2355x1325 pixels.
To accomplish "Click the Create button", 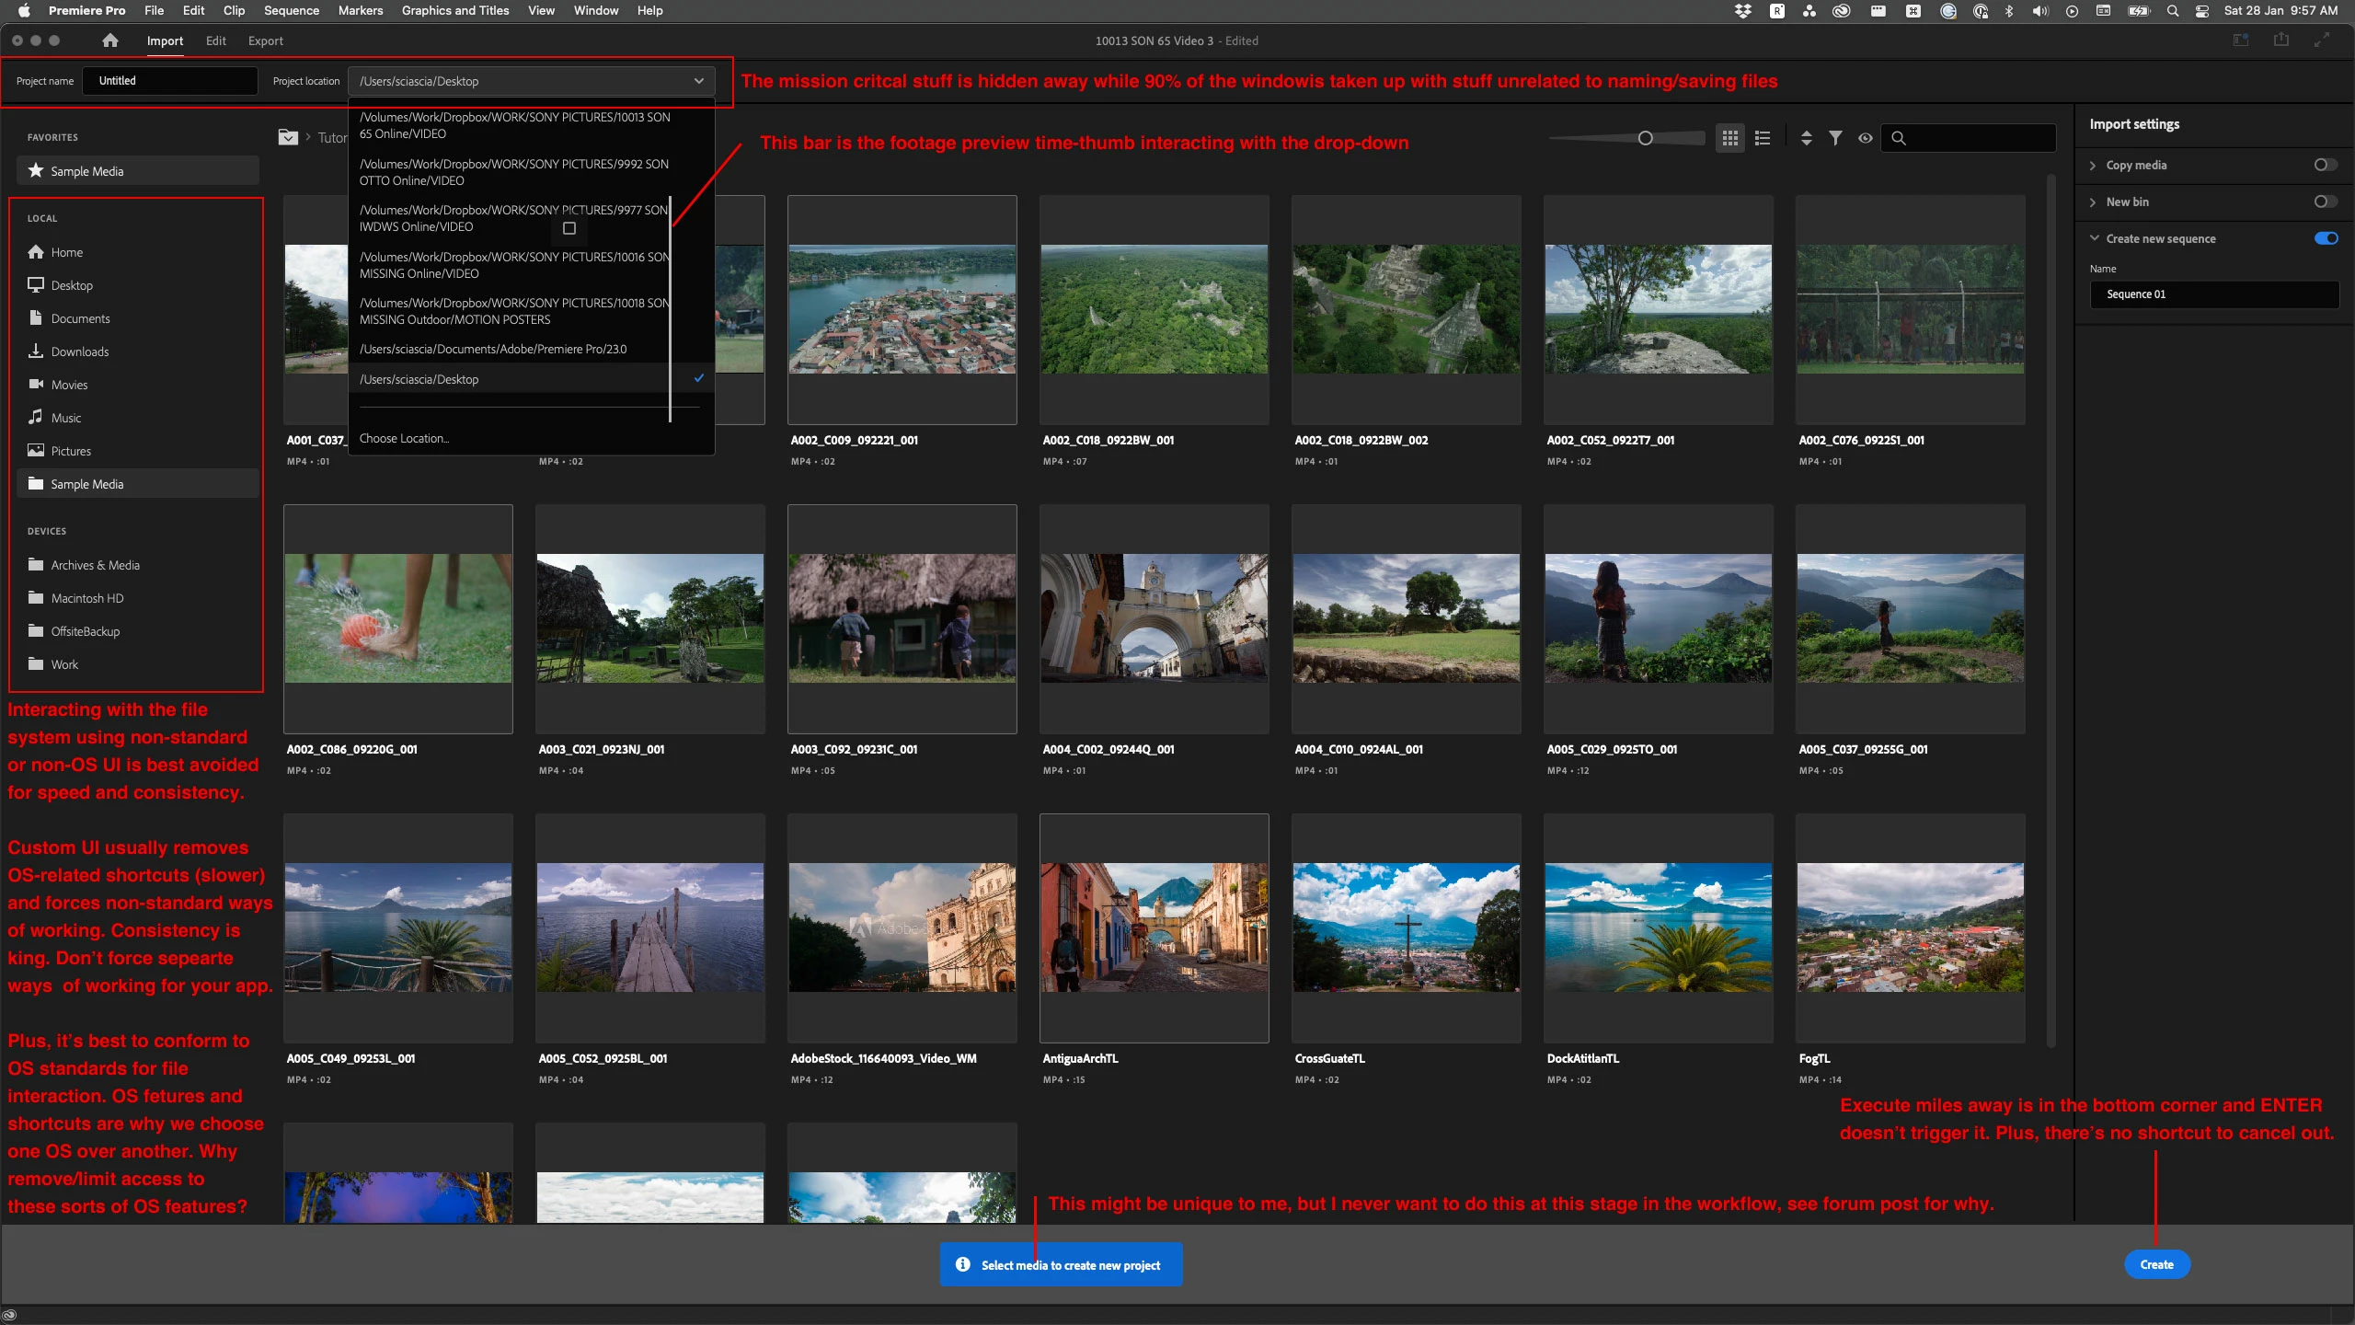I will tap(2156, 1264).
